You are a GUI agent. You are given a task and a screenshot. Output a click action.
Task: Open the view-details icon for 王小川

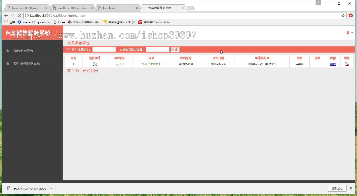pos(95,64)
